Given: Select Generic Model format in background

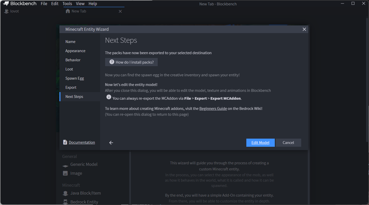Looking at the screenshot, I should click(84, 164).
